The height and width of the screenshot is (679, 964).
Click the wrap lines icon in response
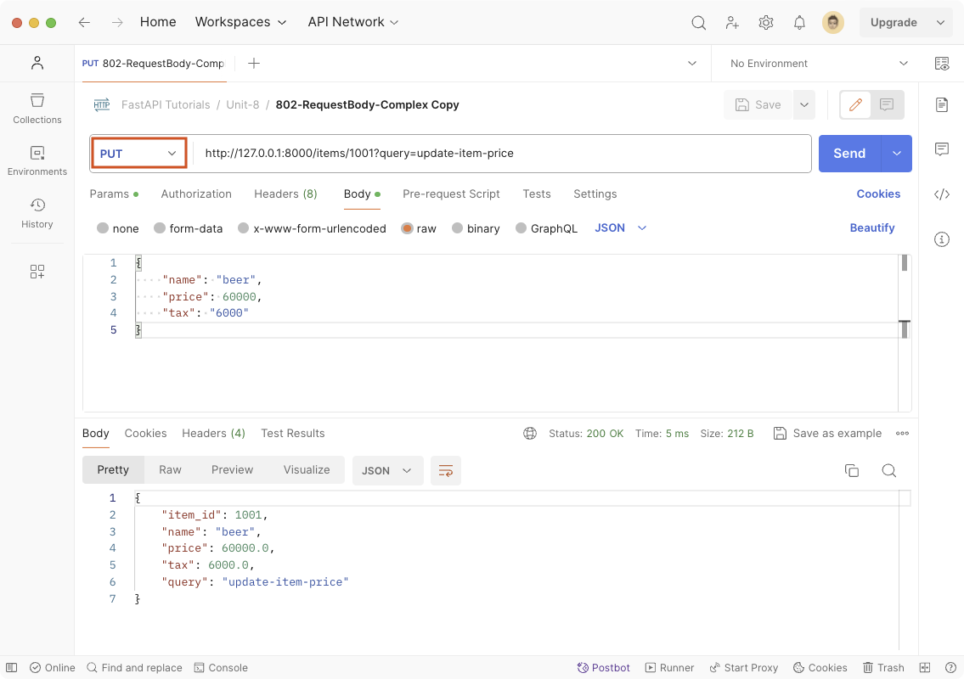point(446,470)
